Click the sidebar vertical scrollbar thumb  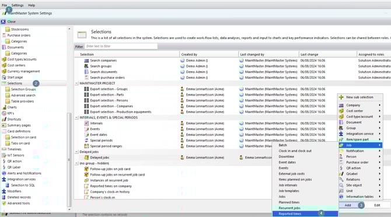pos(69,159)
